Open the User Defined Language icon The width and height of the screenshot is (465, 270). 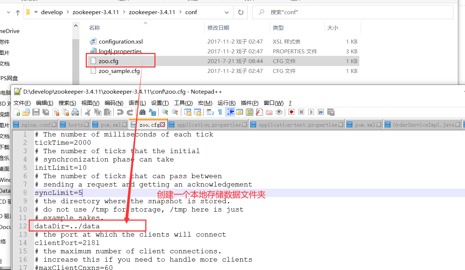click(x=239, y=112)
